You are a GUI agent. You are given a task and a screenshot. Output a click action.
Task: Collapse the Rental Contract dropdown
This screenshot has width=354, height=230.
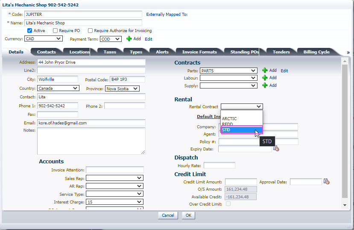242,106
